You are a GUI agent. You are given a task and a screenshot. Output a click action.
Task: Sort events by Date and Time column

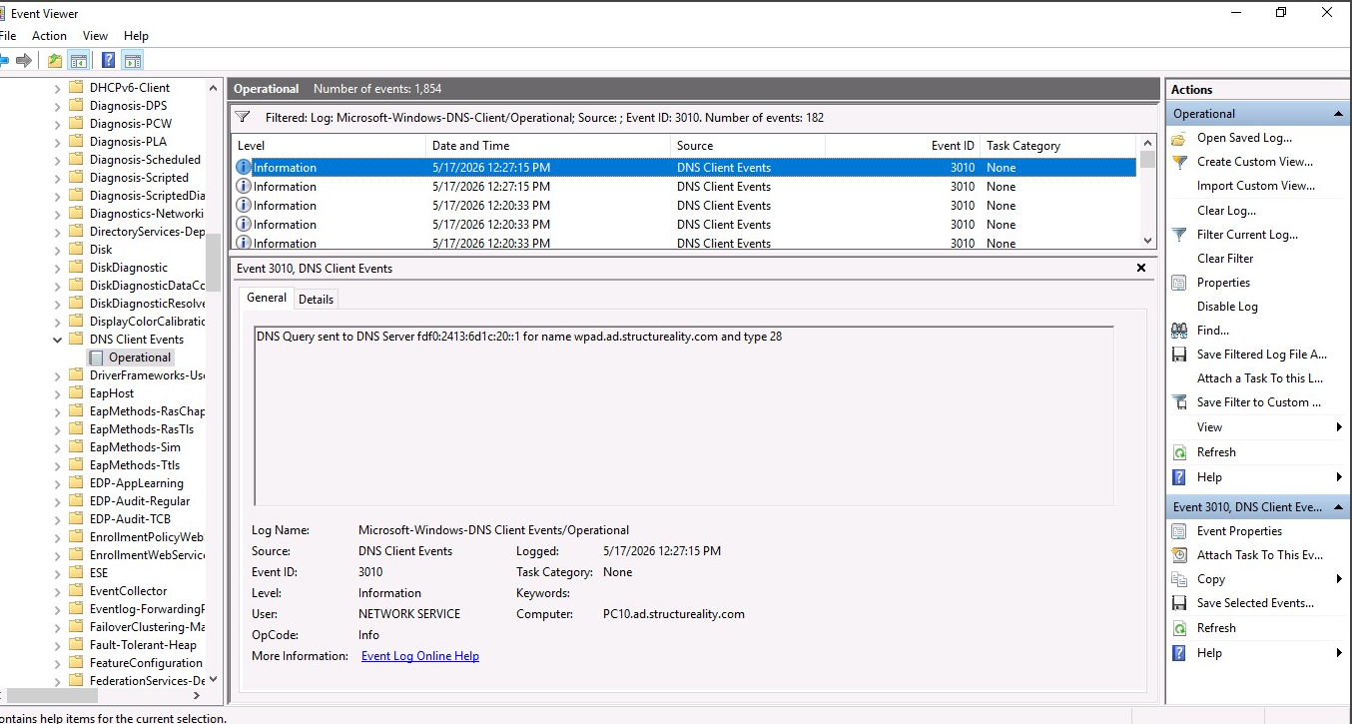point(548,146)
